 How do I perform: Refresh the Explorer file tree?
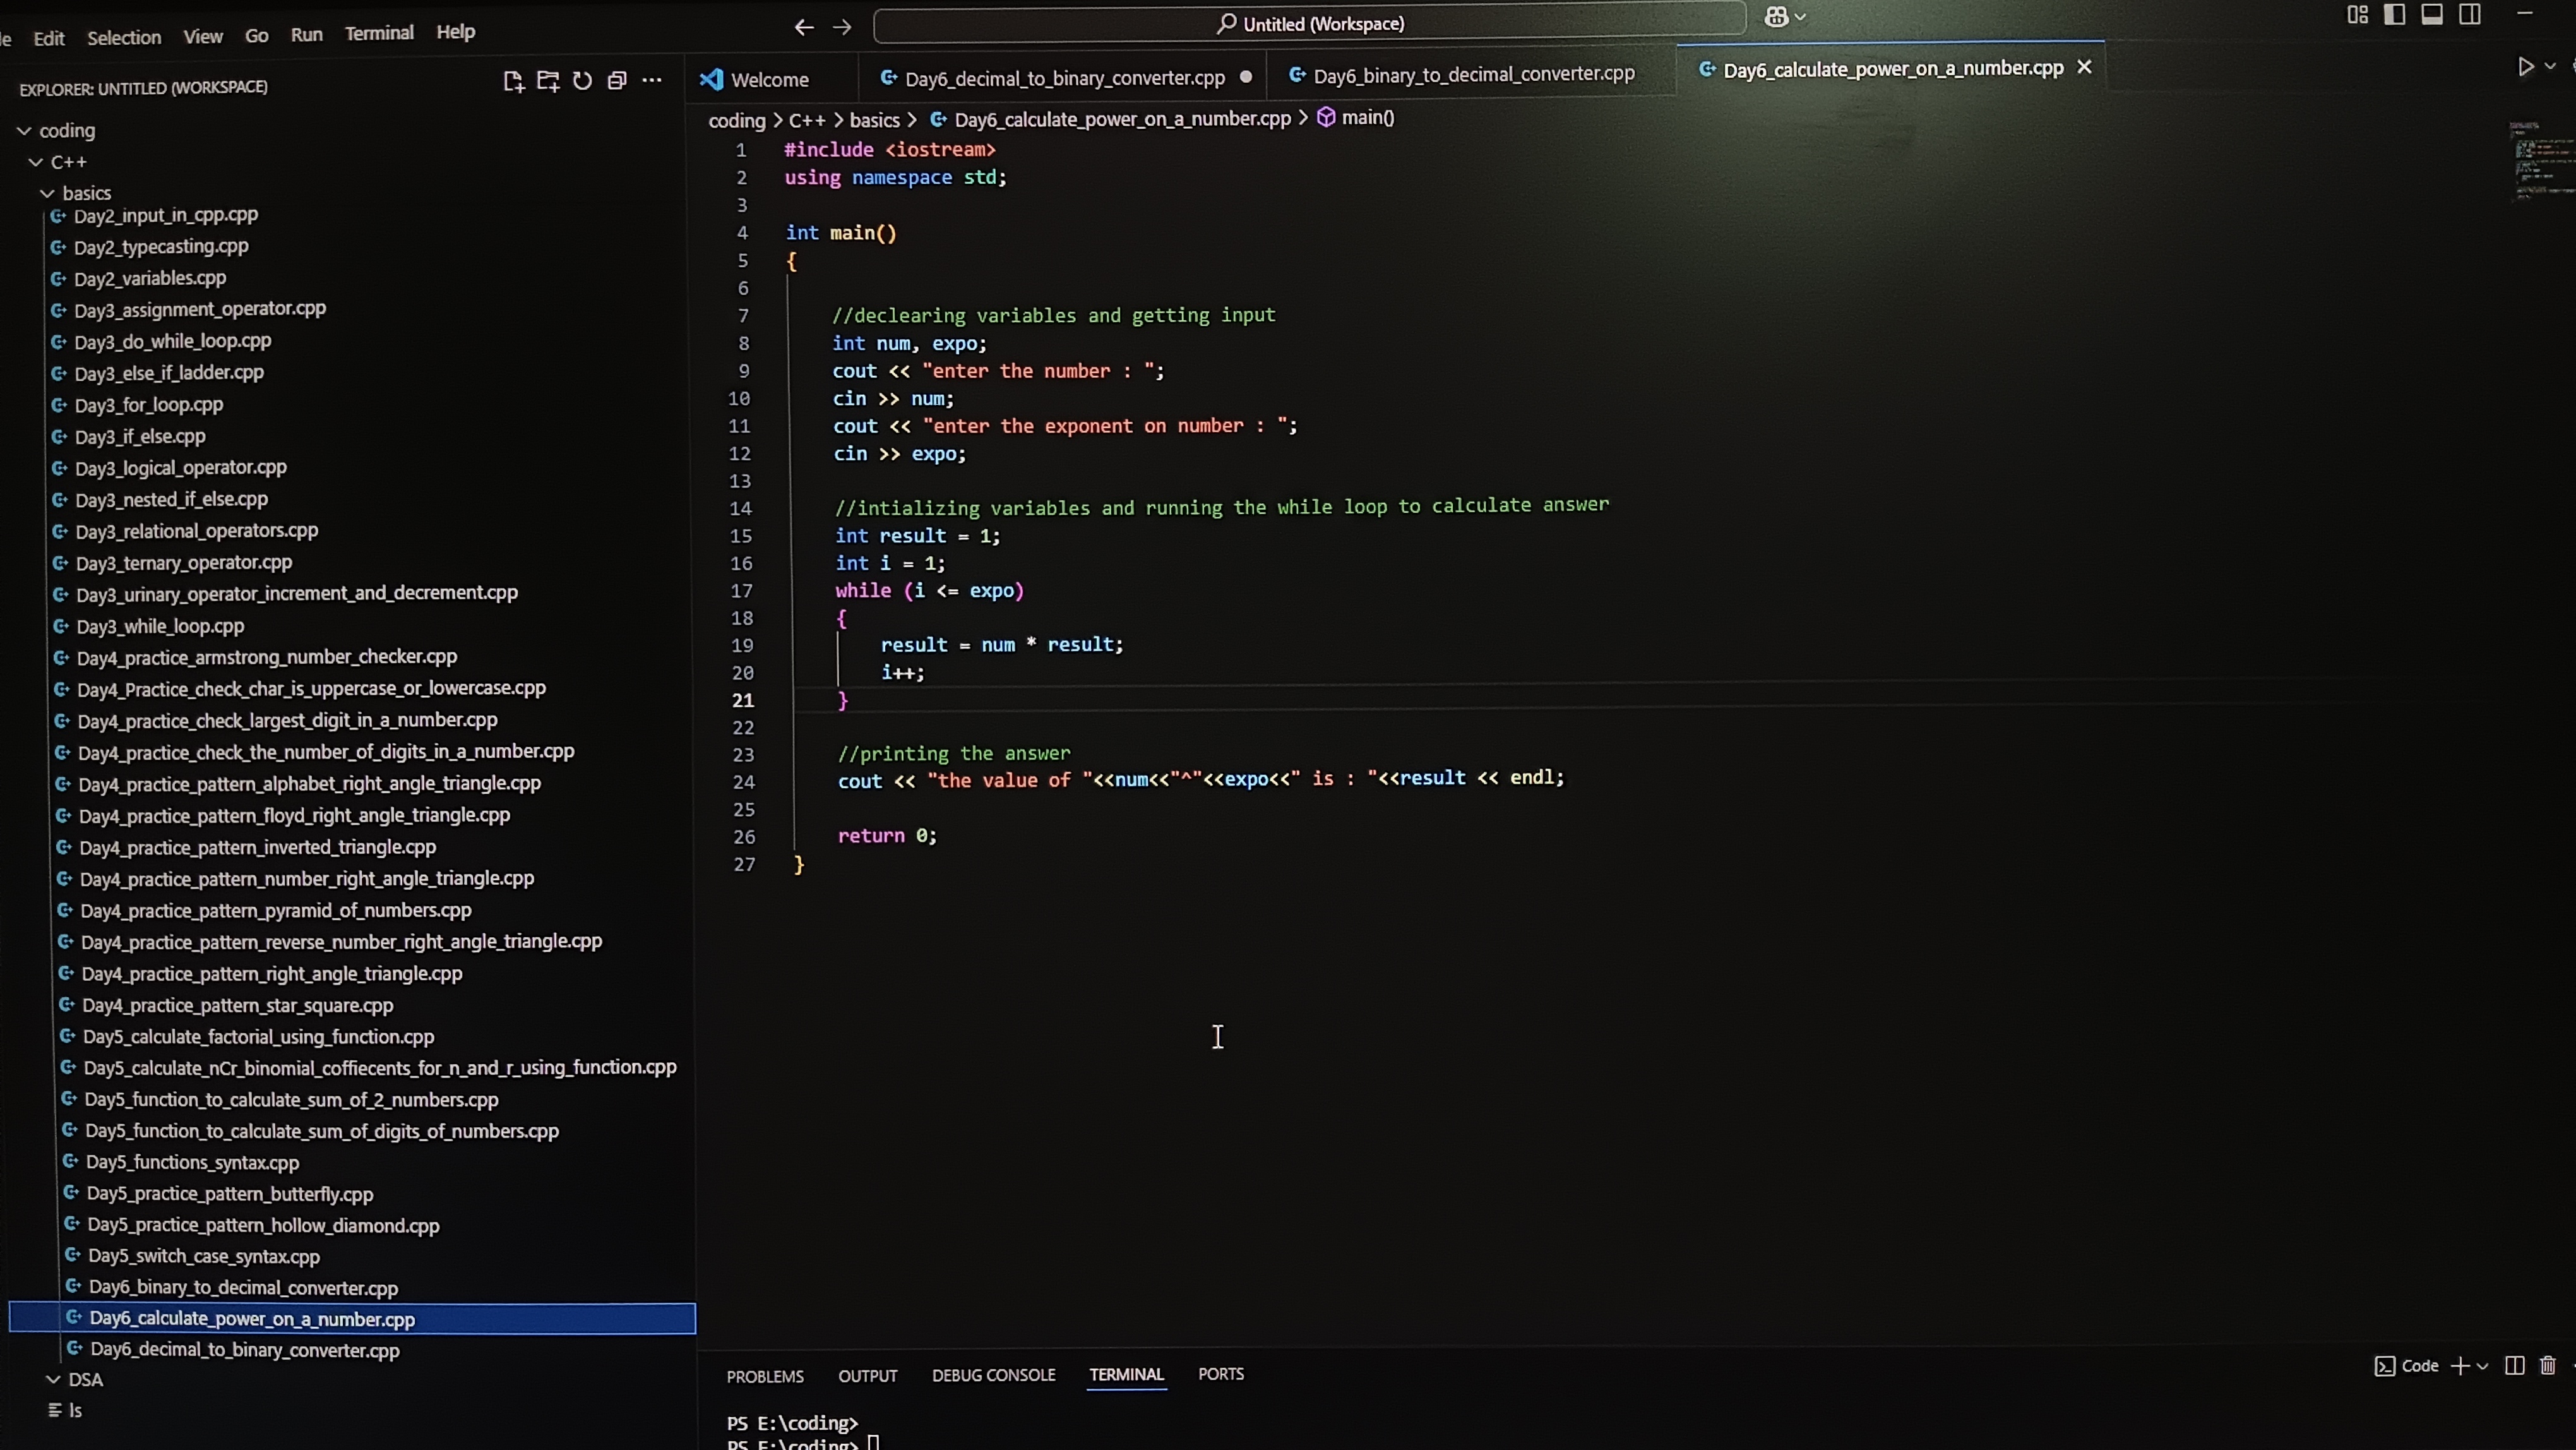point(582,81)
